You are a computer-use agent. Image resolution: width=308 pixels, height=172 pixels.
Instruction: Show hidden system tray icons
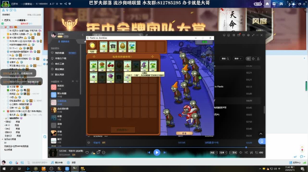(260, 169)
